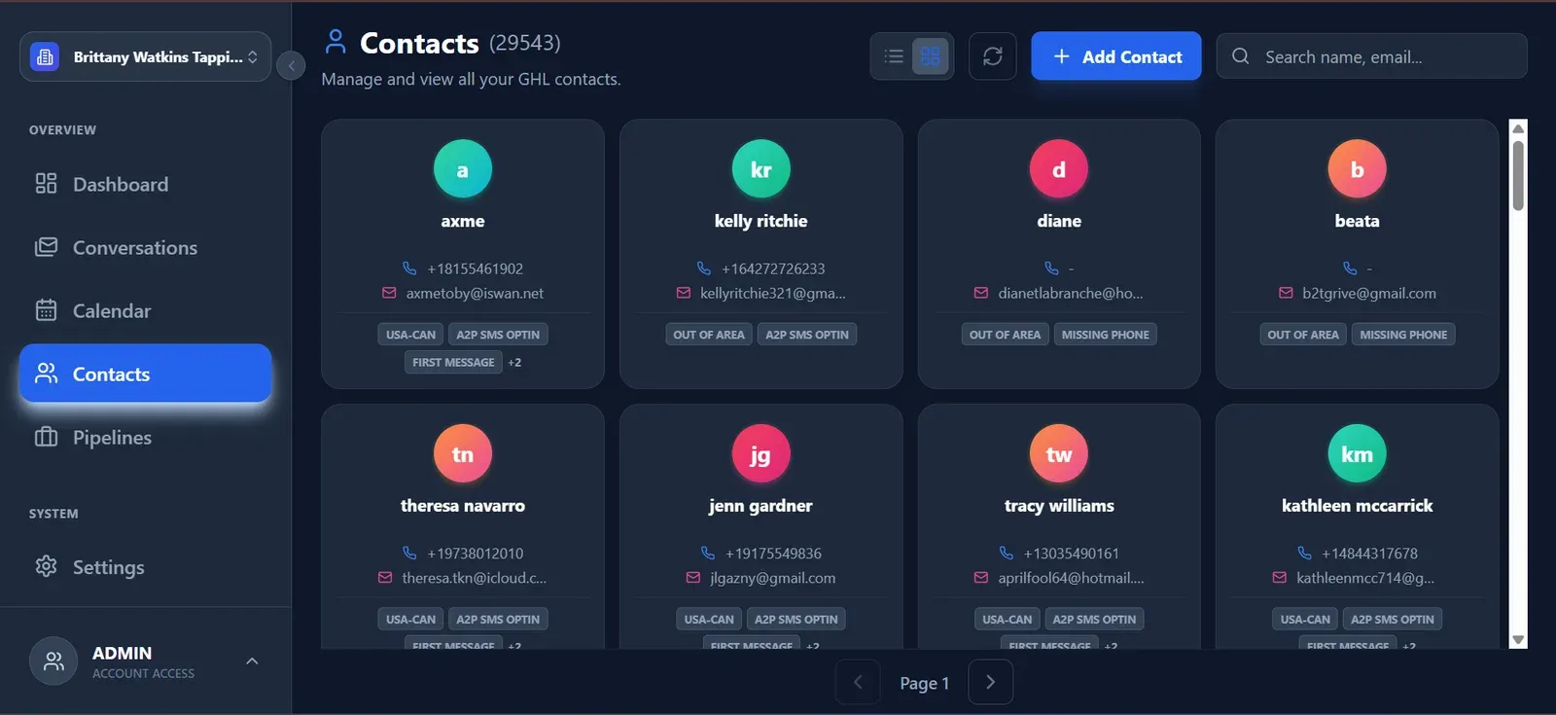Screen dimensions: 1556x715
Task: Click the Contacts header person icon
Action: point(336,41)
